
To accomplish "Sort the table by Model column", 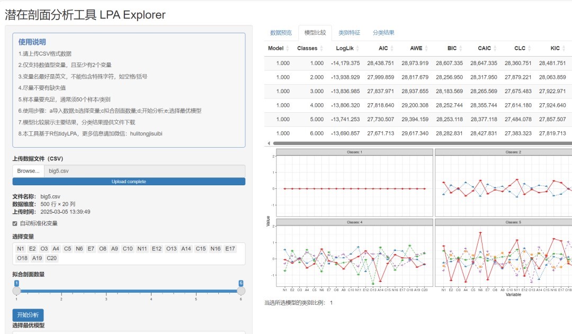I will [288, 48].
